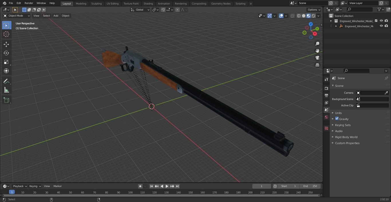Screen dimensions: 391x202
Task: Open the World properties tab
Action: (x=326, y=117)
